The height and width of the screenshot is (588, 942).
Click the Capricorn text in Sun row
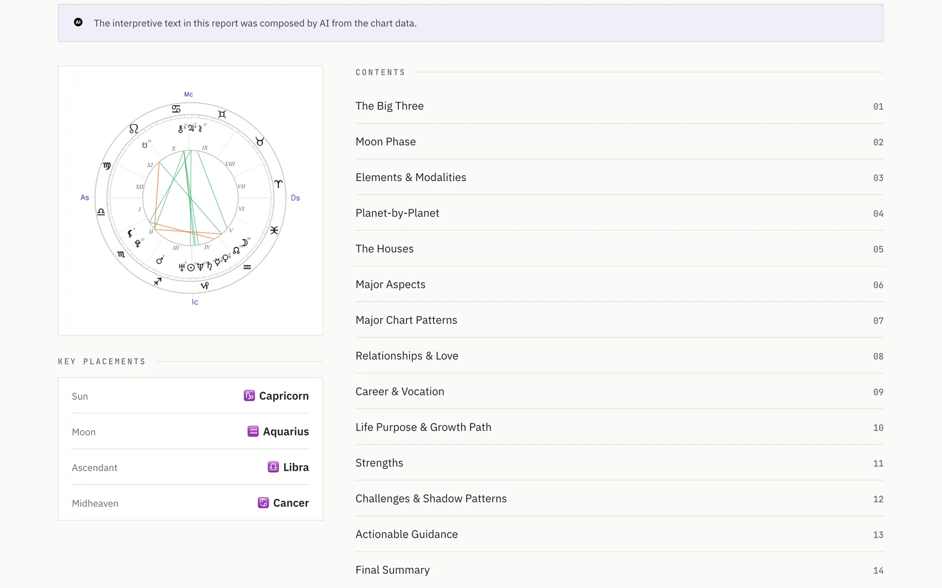pyautogui.click(x=284, y=396)
